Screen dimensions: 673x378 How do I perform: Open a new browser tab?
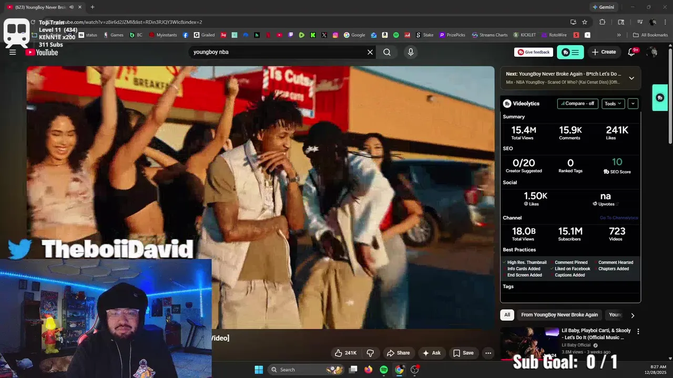(93, 7)
